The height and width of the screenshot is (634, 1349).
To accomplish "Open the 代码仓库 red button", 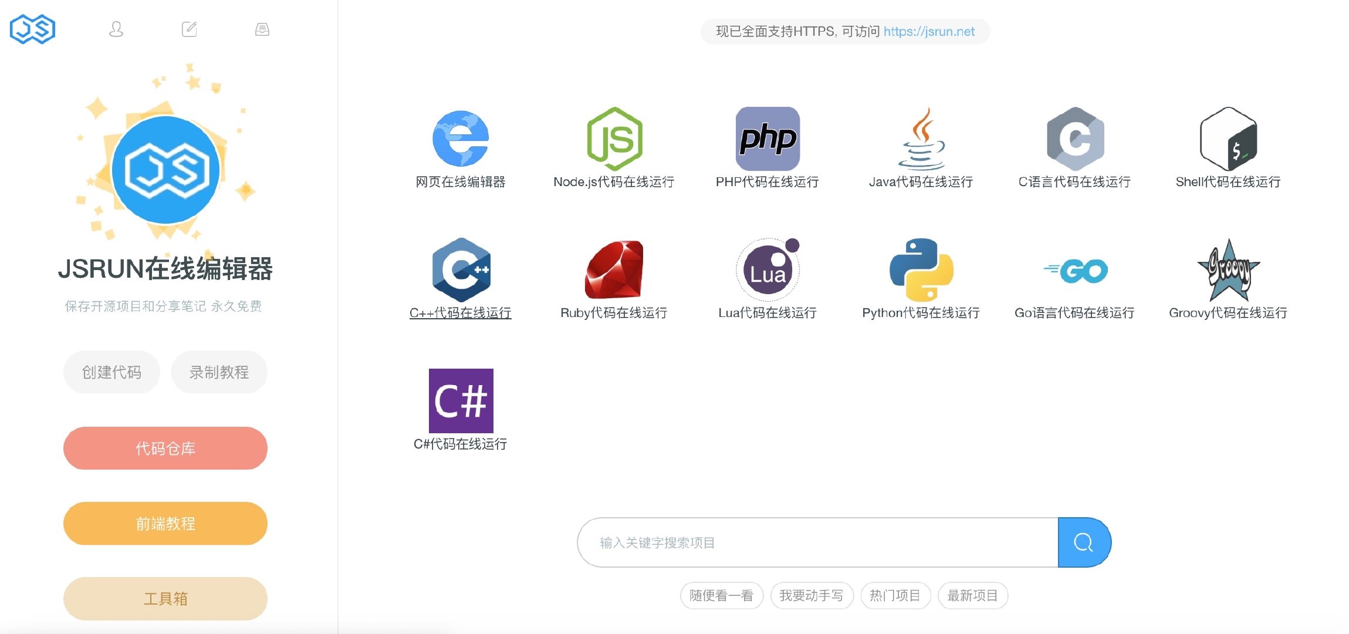I will (165, 448).
